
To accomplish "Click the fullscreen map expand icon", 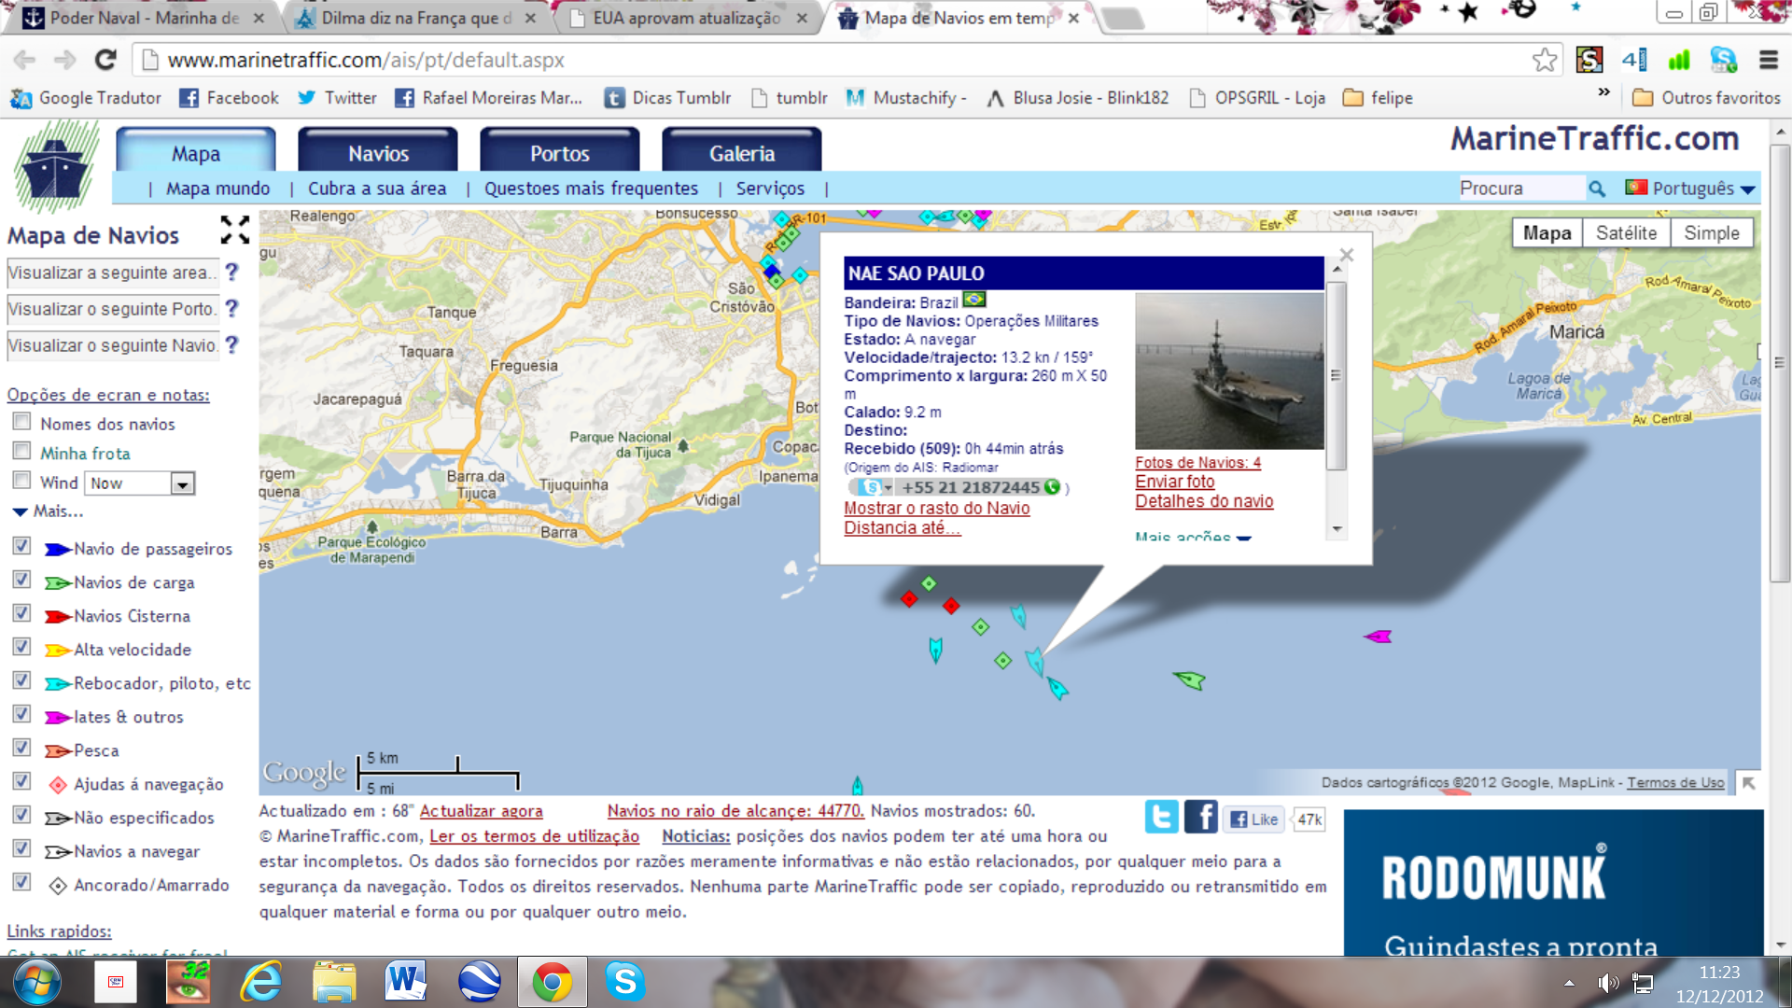I will click(x=234, y=230).
